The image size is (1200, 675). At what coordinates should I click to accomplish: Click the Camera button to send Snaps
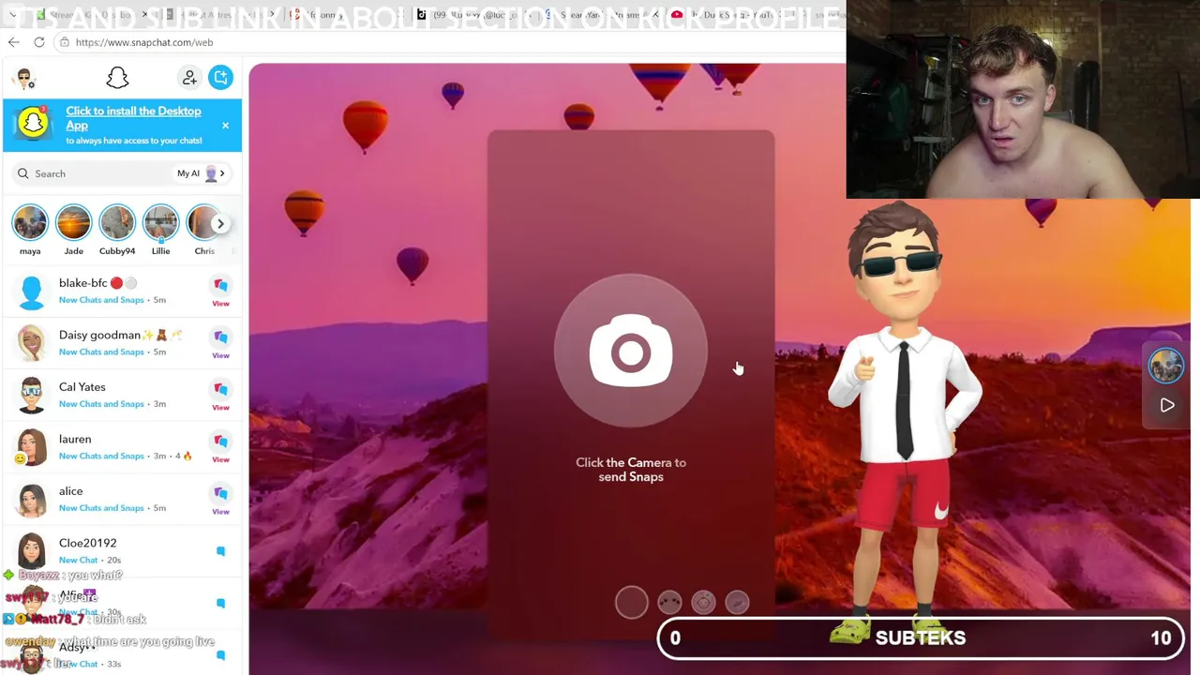(631, 352)
